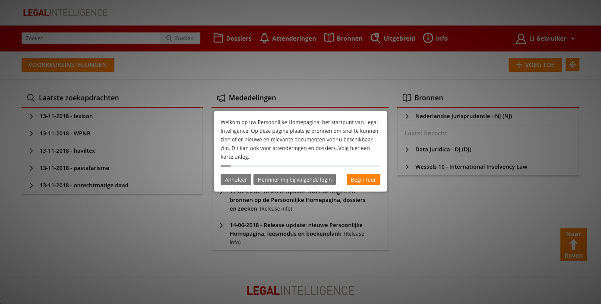Expand the 13-11-2018 haviltex search chevron
Image resolution: width=601 pixels, height=304 pixels.
(32, 151)
